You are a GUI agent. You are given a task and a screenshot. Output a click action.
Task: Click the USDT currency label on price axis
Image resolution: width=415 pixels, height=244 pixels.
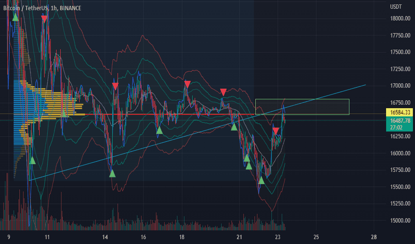396,7
